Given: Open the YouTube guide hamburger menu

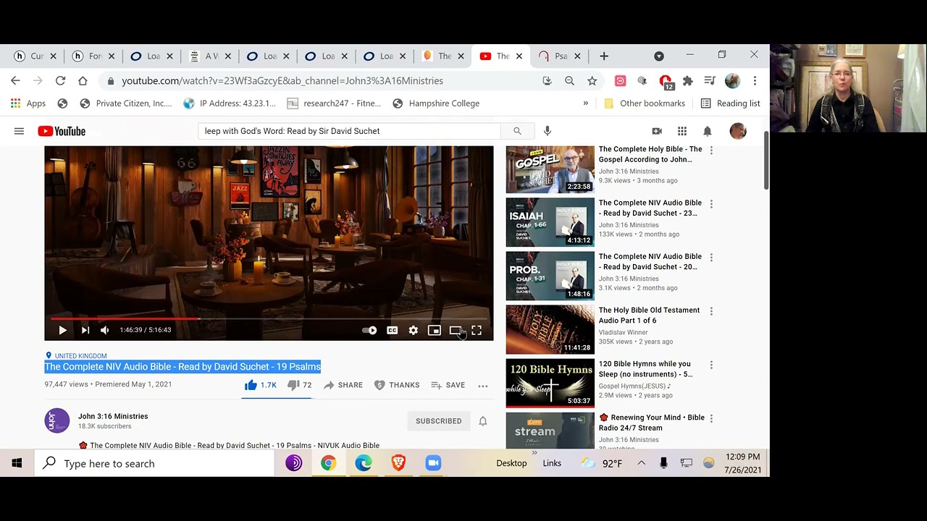Looking at the screenshot, I should point(19,131).
